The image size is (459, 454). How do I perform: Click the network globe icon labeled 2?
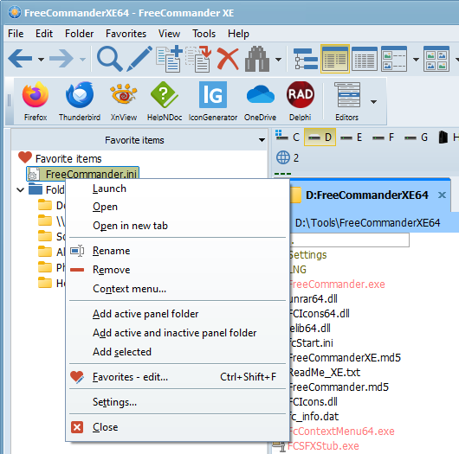(288, 158)
